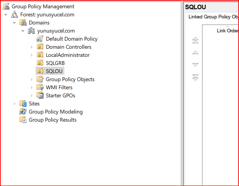Screen dimensions: 239x186
Task: Open the Linked Group Policy Objects tab
Action: 213,17
